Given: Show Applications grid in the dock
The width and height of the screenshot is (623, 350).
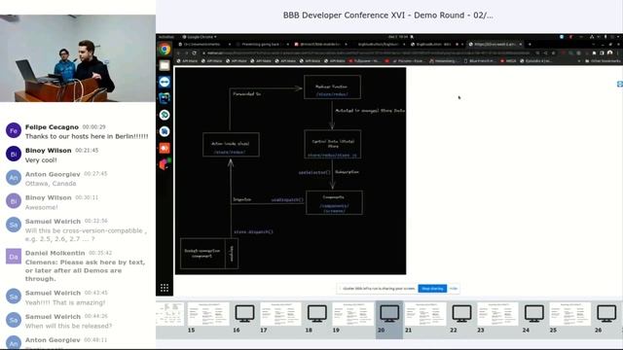Looking at the screenshot, I should pos(165,288).
